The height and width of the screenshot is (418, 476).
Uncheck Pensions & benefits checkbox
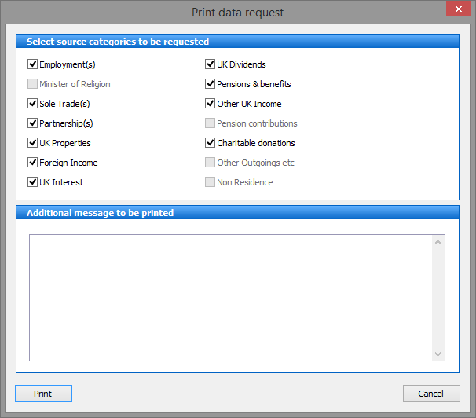(210, 84)
